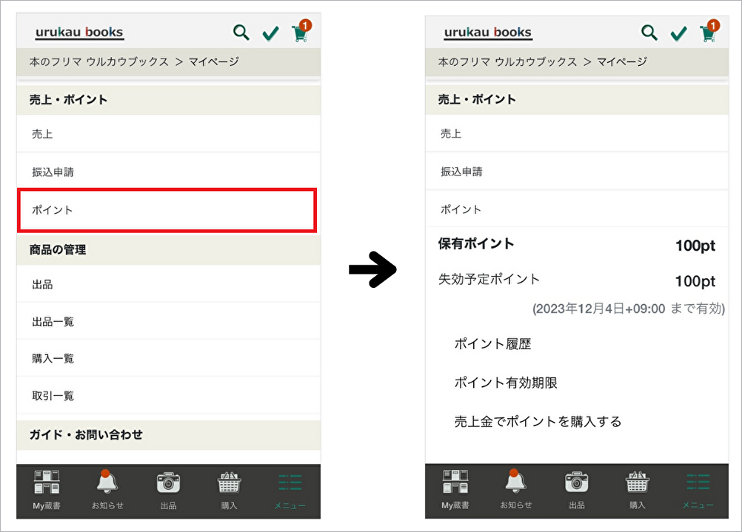Collapse the ポイント row in right screen

(576, 209)
